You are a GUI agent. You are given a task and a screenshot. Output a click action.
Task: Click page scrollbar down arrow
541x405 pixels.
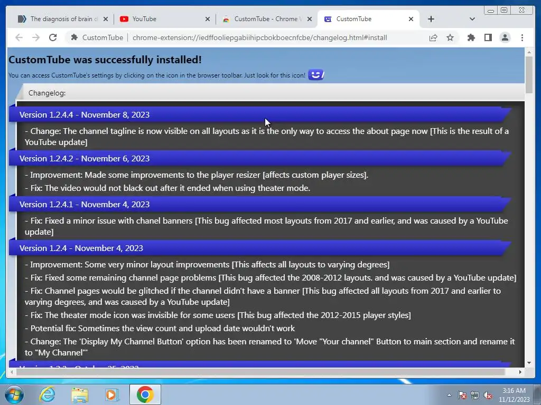tap(529, 363)
